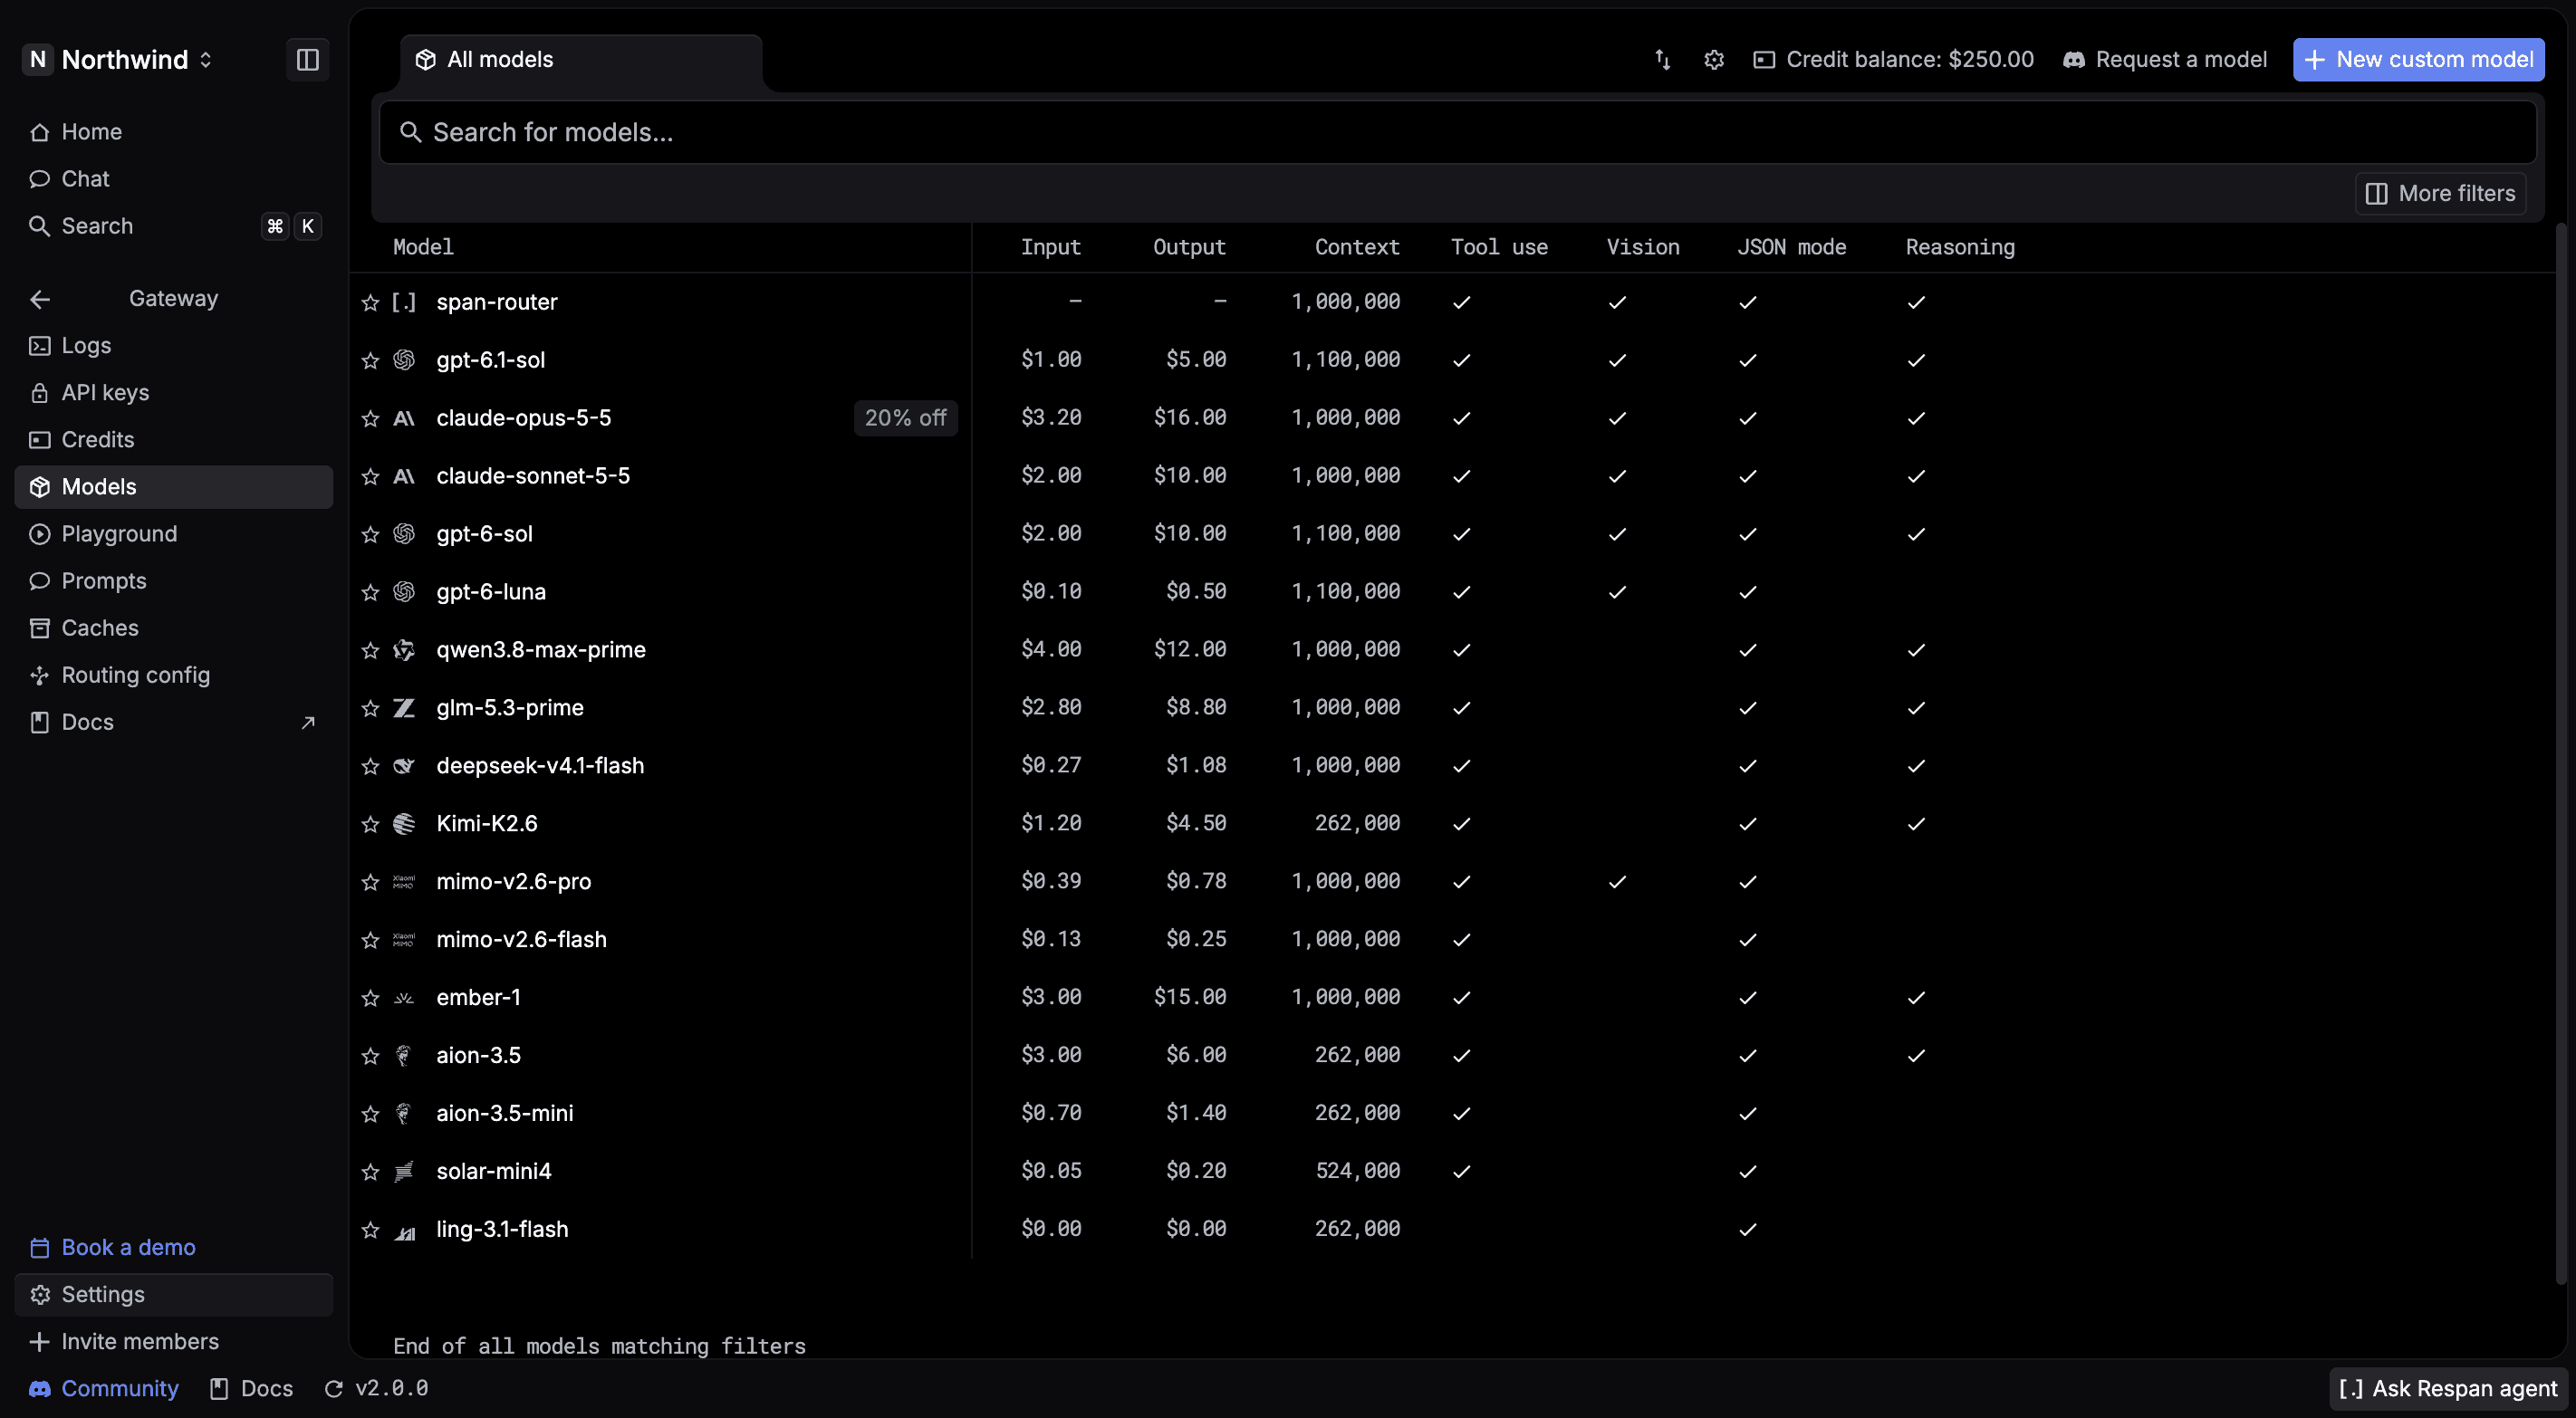Open Logs in the sidebar

point(174,345)
